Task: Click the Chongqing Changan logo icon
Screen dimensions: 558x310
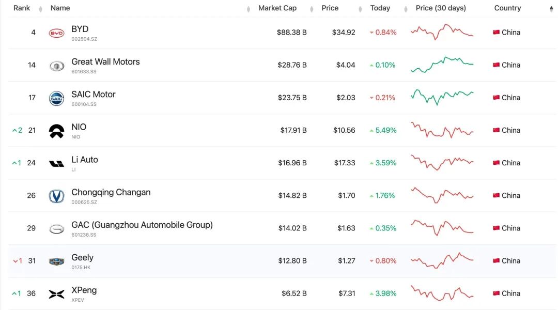Action: coord(56,196)
